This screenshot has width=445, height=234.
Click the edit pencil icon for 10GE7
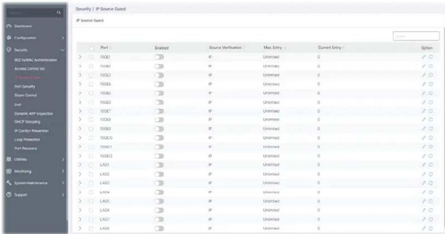[x=423, y=111]
